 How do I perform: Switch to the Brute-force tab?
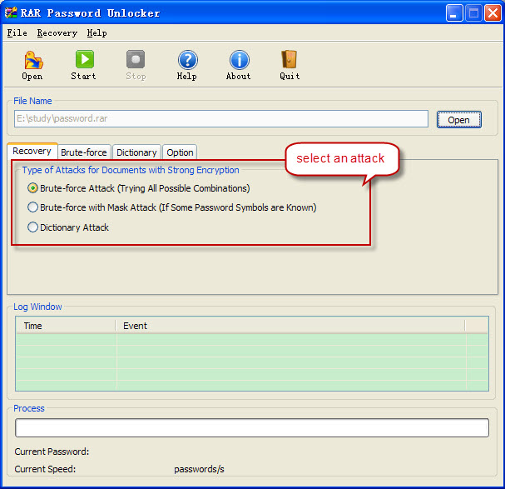tap(84, 152)
